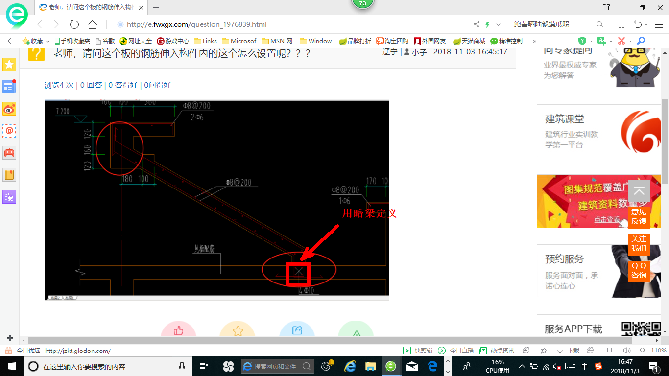This screenshot has width=669, height=376.
Task: Open 下载 downloads in status bar
Action: (x=568, y=351)
